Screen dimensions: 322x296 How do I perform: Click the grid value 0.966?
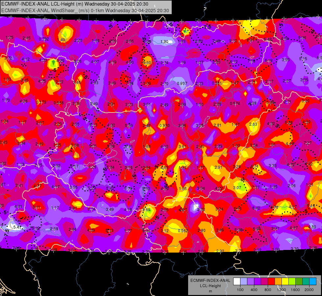[59, 103]
